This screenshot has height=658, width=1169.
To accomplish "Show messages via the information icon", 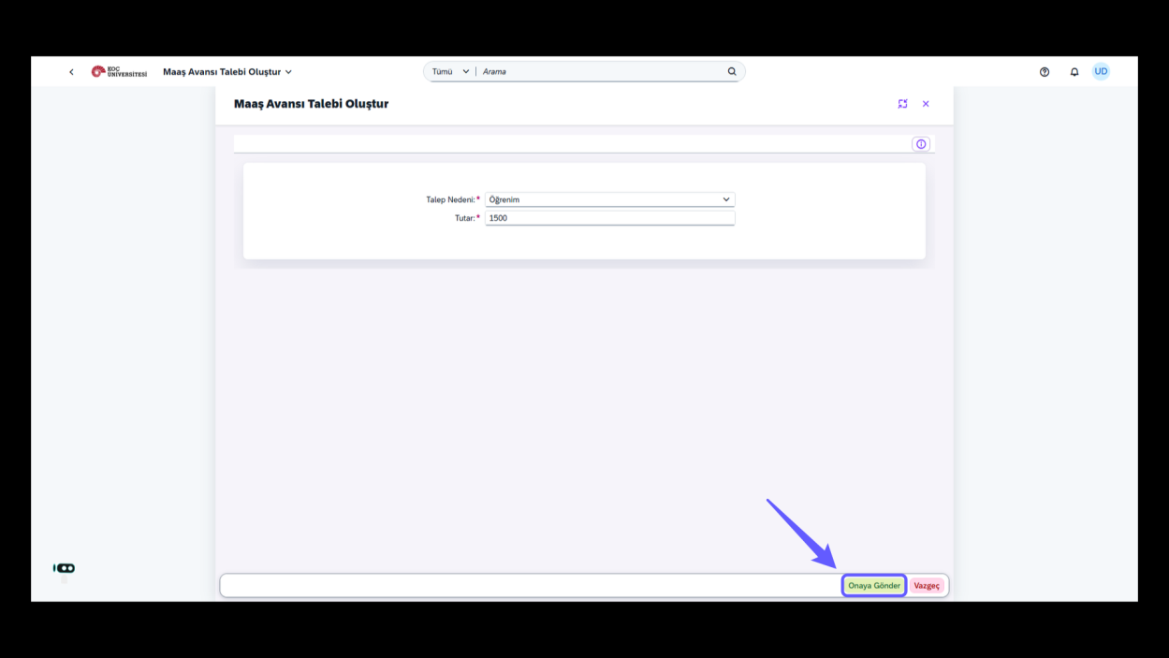I will pos(921,144).
